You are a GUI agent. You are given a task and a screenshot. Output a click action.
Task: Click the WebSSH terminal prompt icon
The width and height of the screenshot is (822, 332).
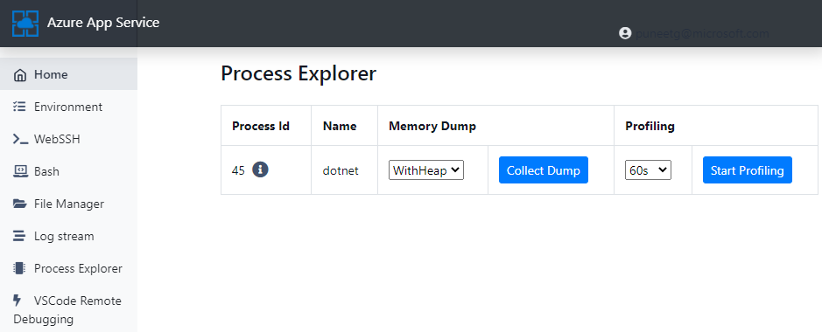(x=20, y=139)
